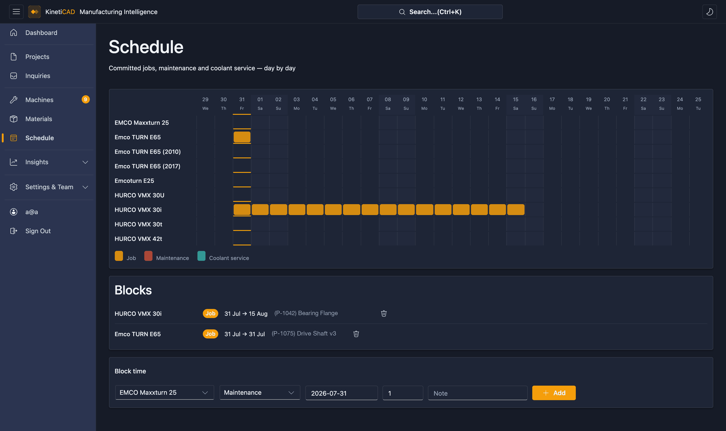Click the Schedule calendar icon
Image resolution: width=726 pixels, height=431 pixels.
(14, 138)
